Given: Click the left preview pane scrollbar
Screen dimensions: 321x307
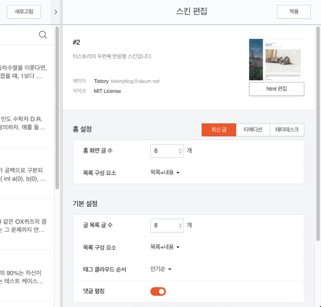Looking at the screenshot, I should point(57,108).
